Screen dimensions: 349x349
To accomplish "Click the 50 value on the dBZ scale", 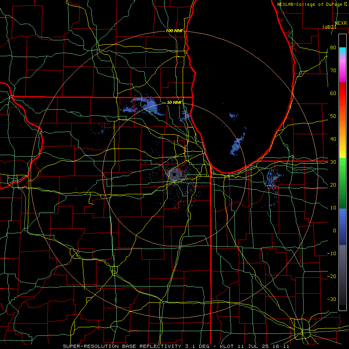I will [x=333, y=116].
